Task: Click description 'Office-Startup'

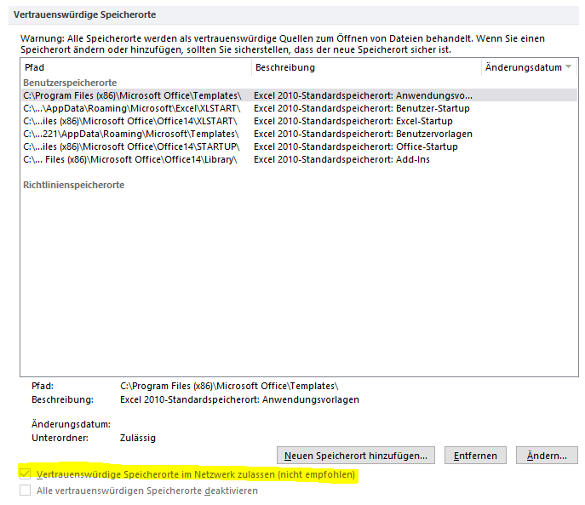Action: (356, 146)
